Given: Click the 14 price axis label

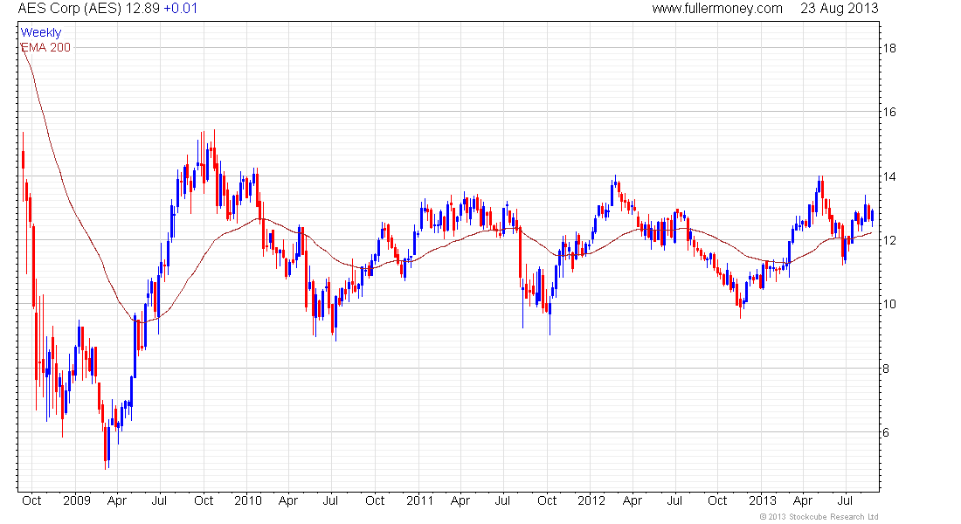Looking at the screenshot, I should (889, 176).
